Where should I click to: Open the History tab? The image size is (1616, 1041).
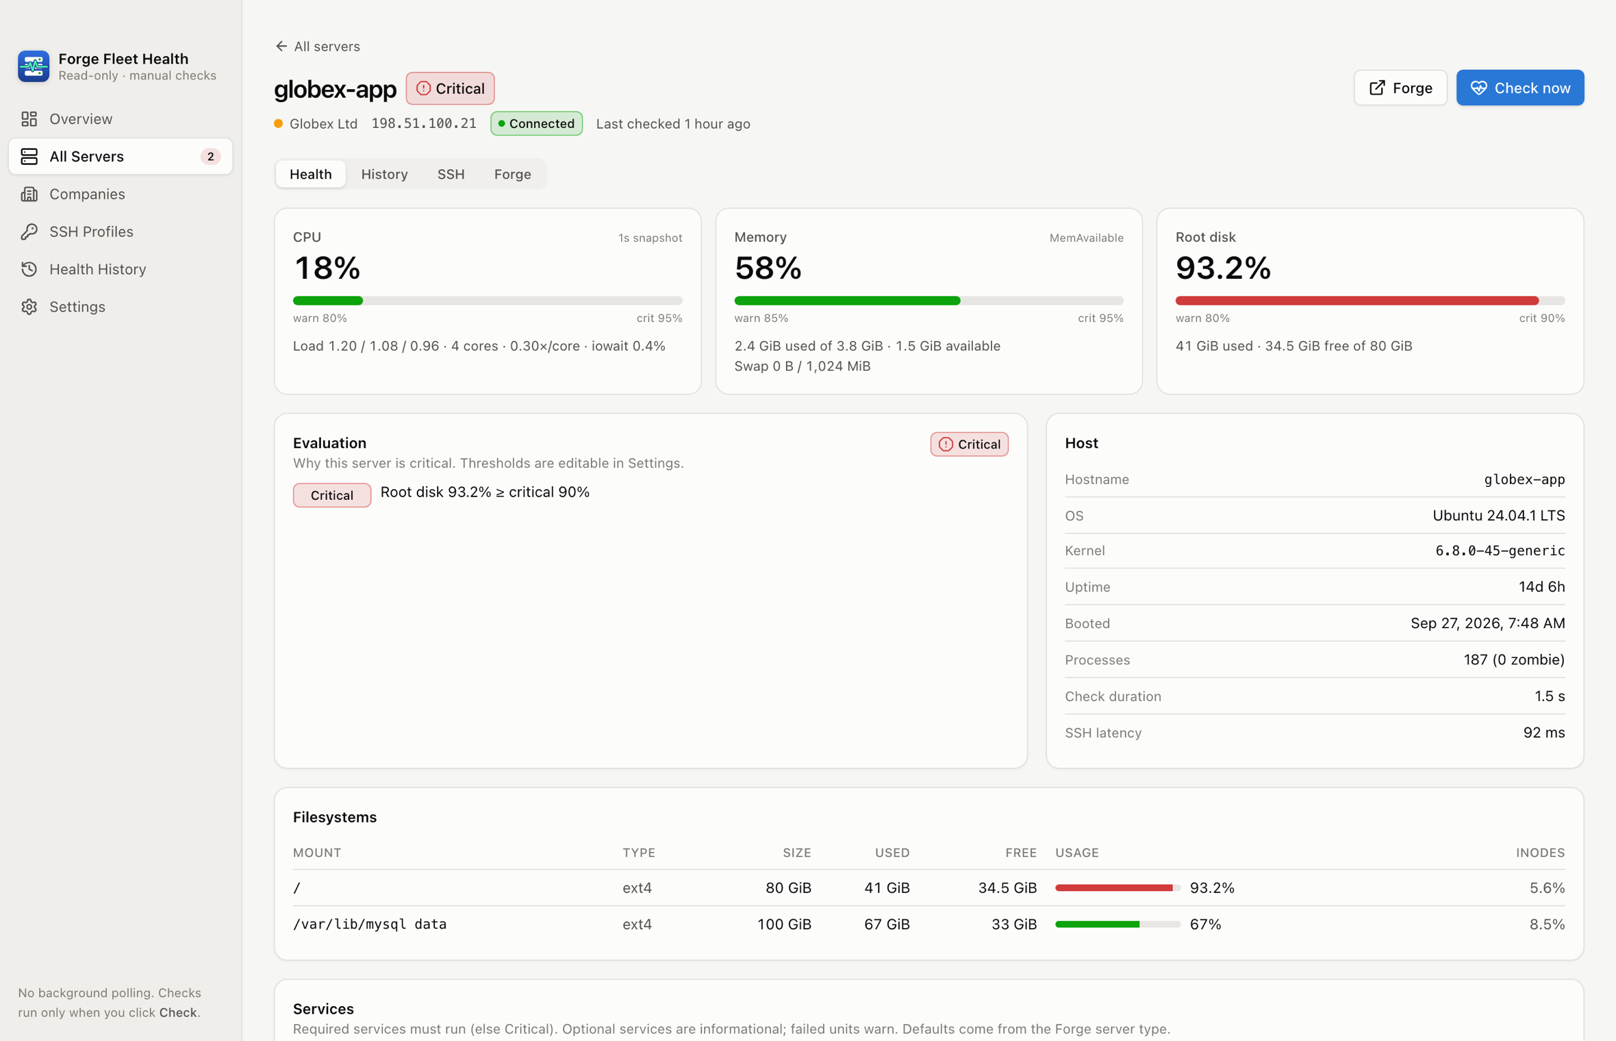[x=384, y=174]
